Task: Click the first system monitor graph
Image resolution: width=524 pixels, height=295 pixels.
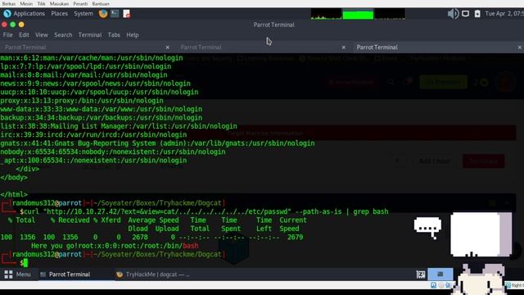Action: pyautogui.click(x=326, y=14)
